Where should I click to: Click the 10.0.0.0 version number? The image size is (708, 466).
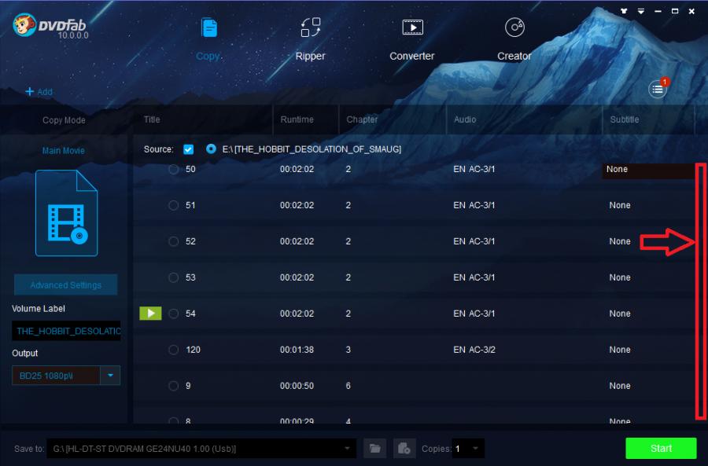pyautogui.click(x=73, y=35)
